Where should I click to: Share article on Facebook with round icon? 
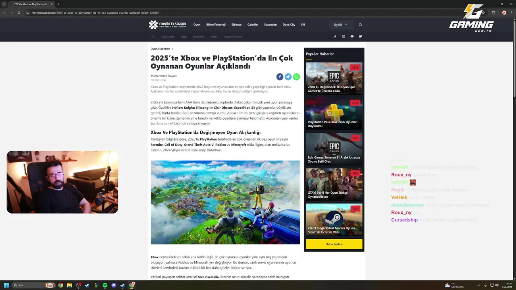[x=280, y=77]
